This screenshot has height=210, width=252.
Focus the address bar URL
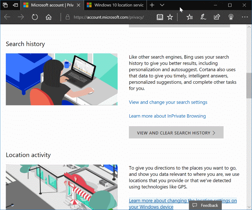click(x=109, y=17)
